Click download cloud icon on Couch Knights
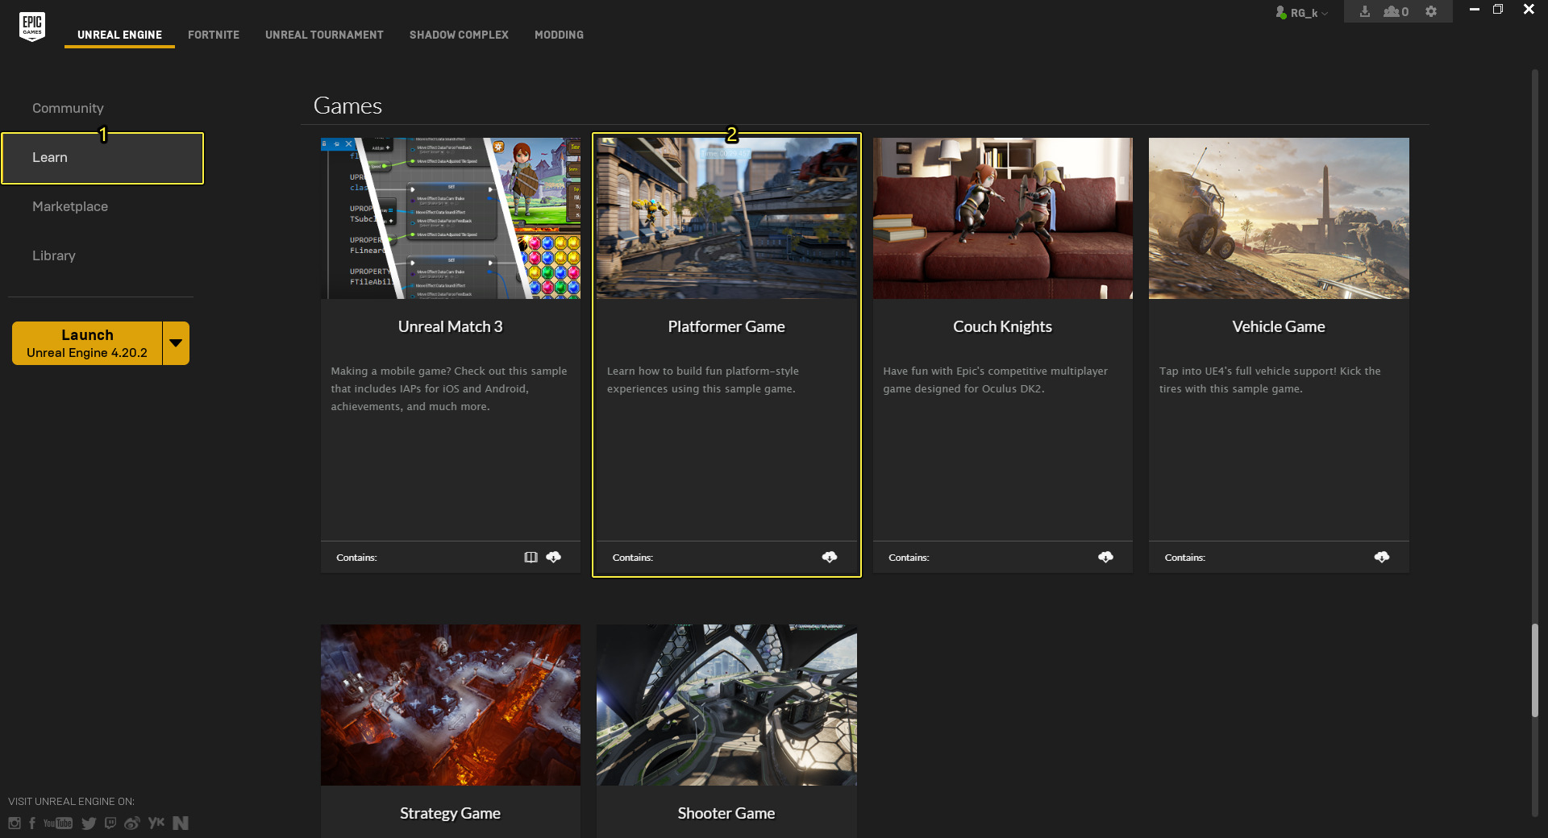The height and width of the screenshot is (838, 1548). (x=1105, y=557)
